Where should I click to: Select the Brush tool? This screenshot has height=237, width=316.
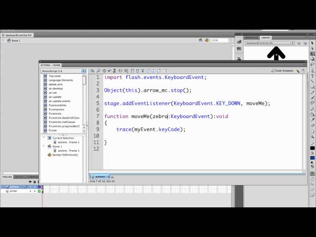[313, 98]
